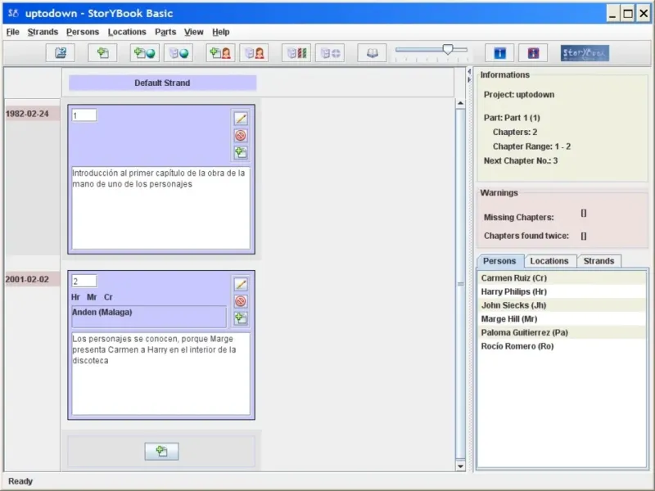Click the add new person toolbar icon
The image size is (655, 491).
[x=220, y=53]
